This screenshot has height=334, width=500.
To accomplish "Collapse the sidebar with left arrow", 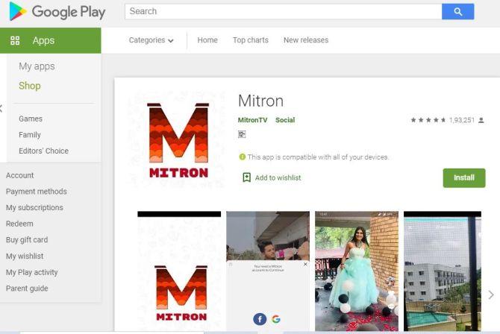I will tap(1, 108).
